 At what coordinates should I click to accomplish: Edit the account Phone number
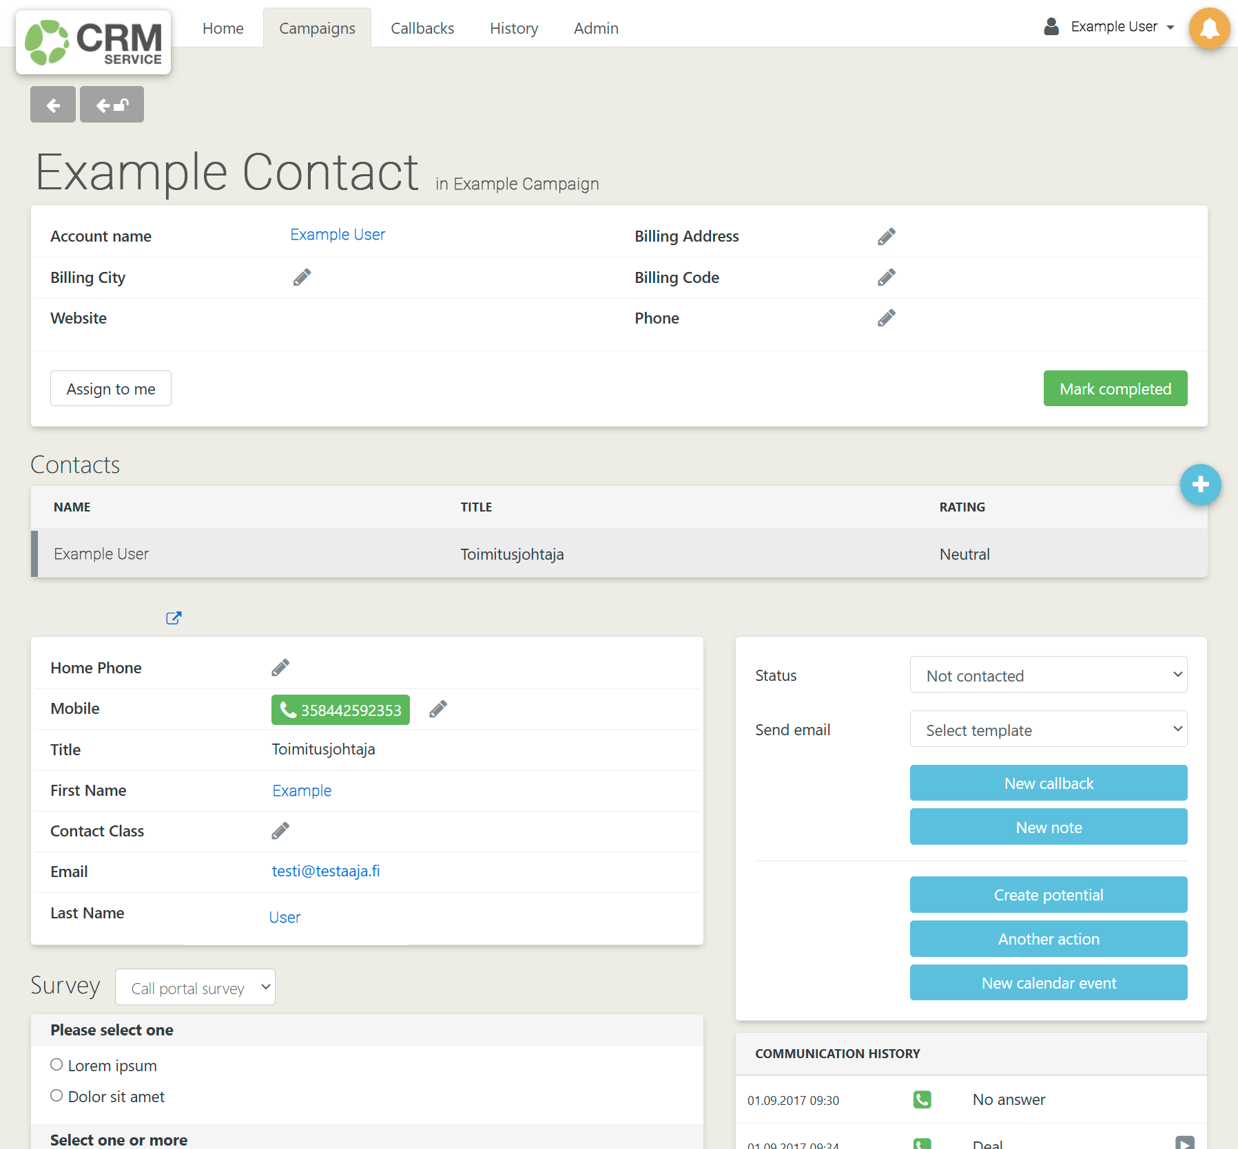(x=887, y=317)
